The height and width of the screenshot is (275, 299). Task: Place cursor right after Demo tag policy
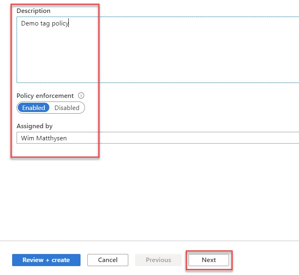(69, 23)
